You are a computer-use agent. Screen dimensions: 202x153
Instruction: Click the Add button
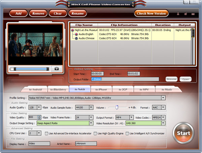point(19,14)
